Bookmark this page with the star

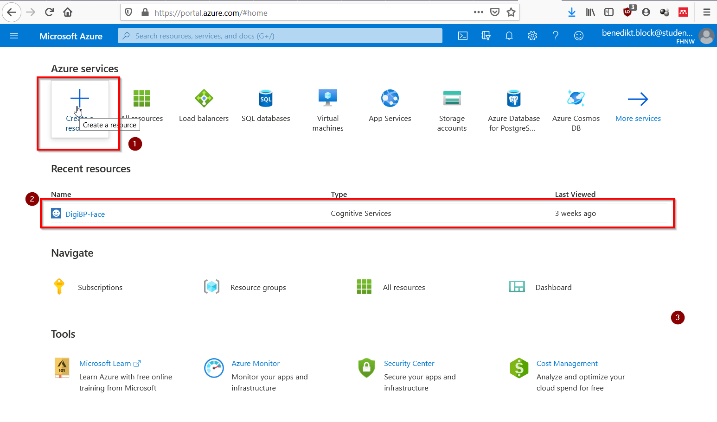click(511, 12)
